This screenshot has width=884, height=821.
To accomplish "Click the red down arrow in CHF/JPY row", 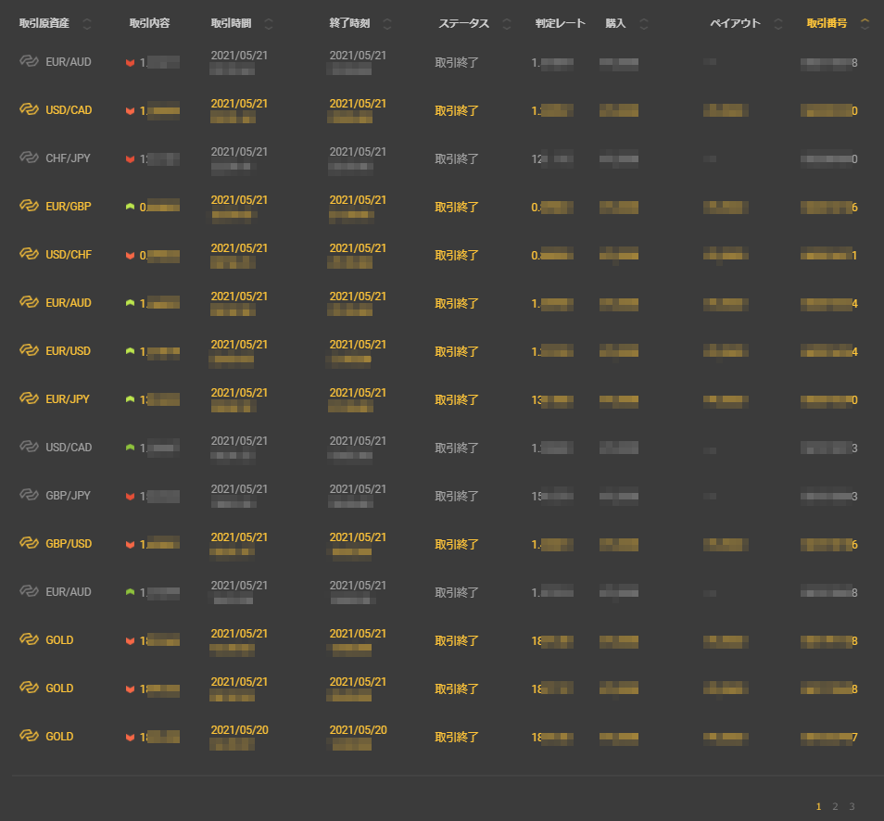I will pos(131,159).
